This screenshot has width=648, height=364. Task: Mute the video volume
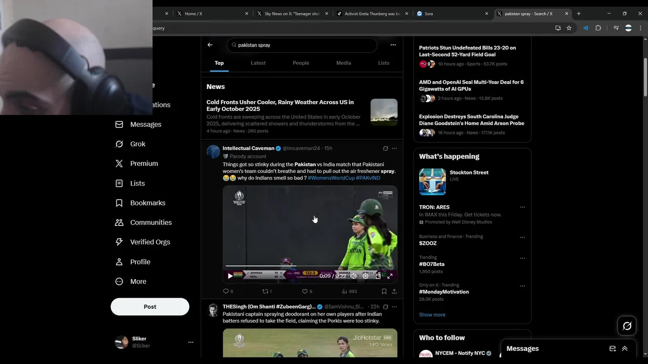[353, 276]
